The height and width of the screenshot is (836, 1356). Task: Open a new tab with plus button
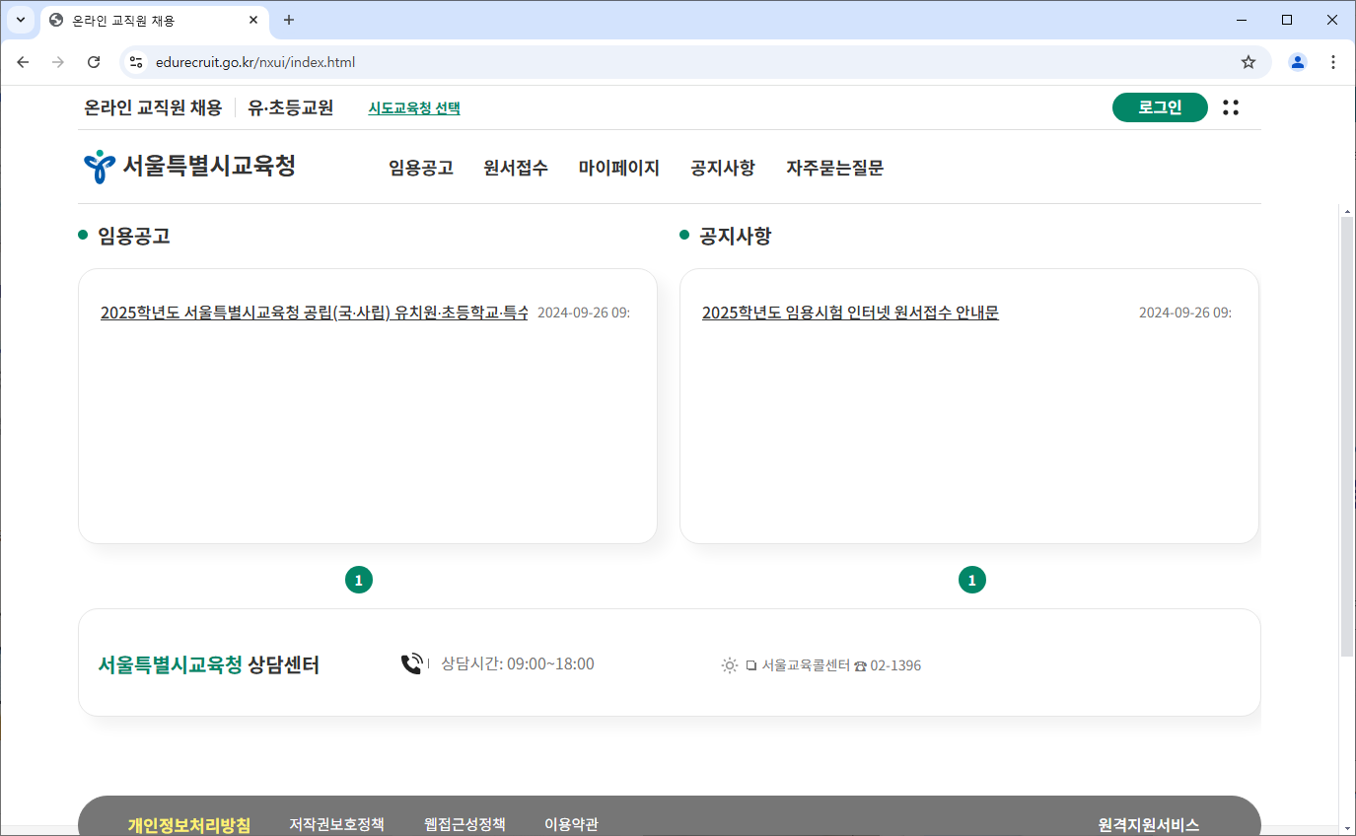(289, 20)
